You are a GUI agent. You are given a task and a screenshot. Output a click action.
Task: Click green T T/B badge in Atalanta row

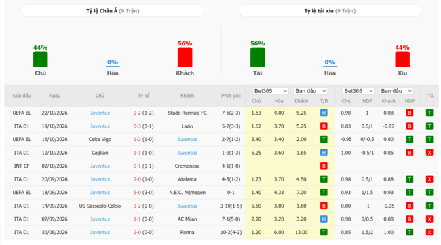coord(324,179)
